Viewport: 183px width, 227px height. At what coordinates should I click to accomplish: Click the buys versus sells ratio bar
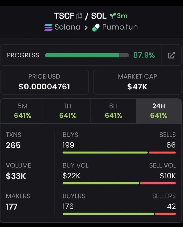(119, 152)
